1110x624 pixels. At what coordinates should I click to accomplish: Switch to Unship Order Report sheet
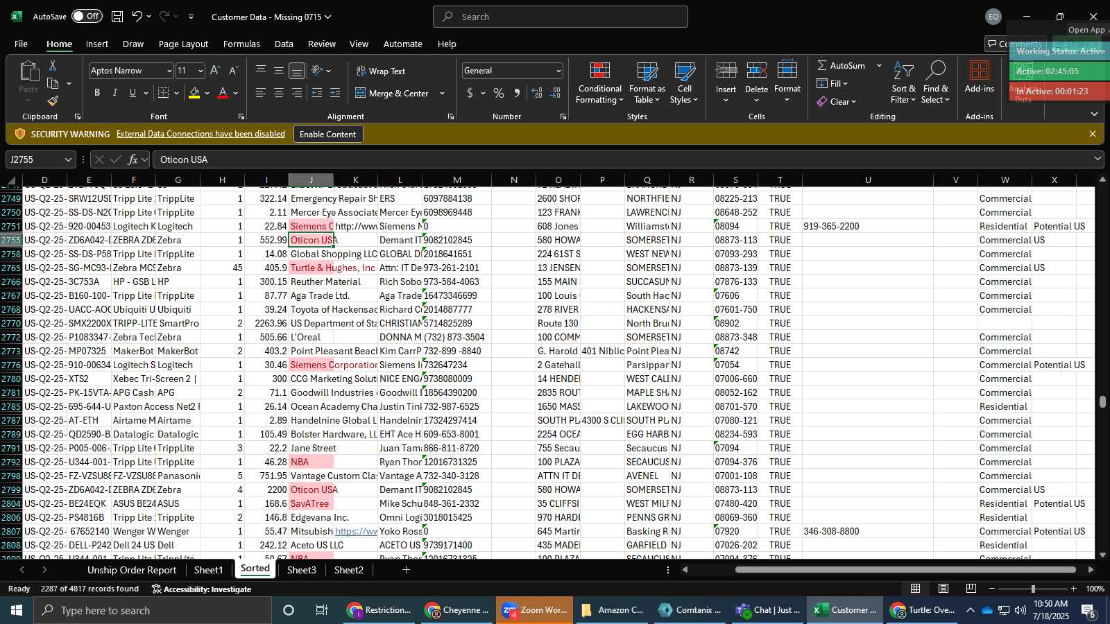point(132,570)
